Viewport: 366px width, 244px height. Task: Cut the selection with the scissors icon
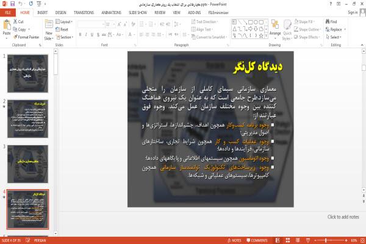pyautogui.click(x=15, y=21)
